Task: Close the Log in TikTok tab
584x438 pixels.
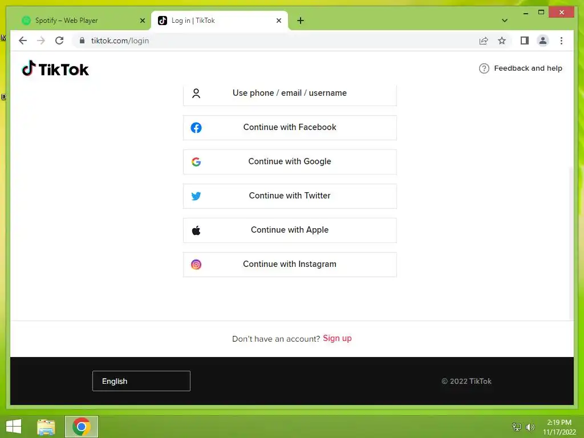Action: [278, 21]
